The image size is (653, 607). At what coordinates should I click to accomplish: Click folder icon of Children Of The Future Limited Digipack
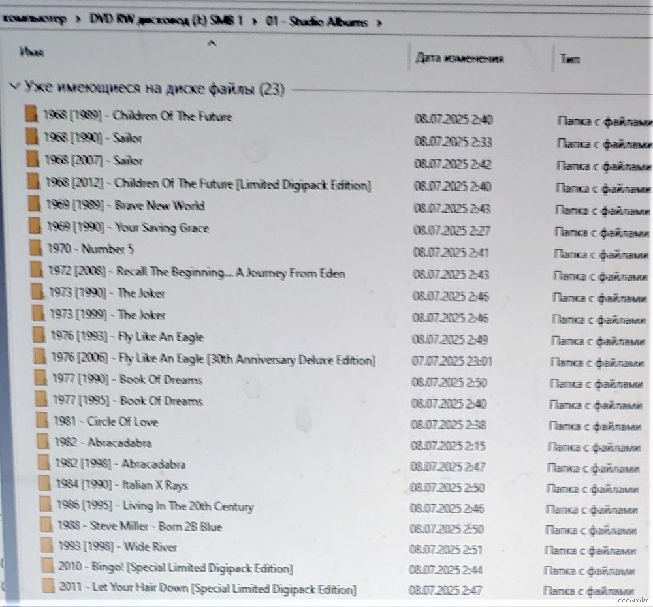click(x=33, y=181)
